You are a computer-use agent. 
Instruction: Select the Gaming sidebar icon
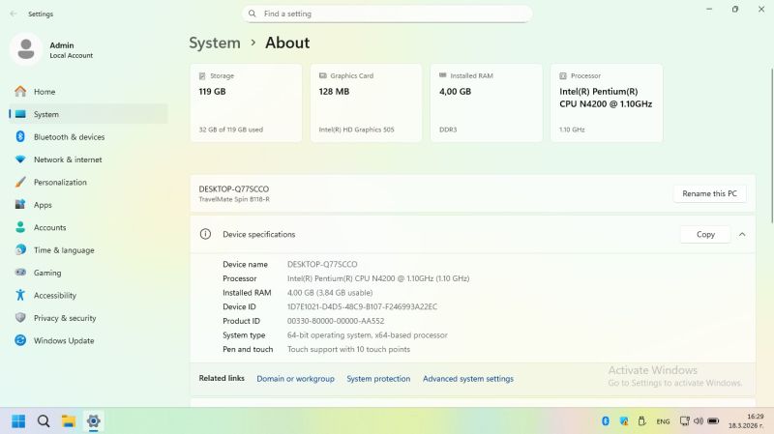point(20,273)
